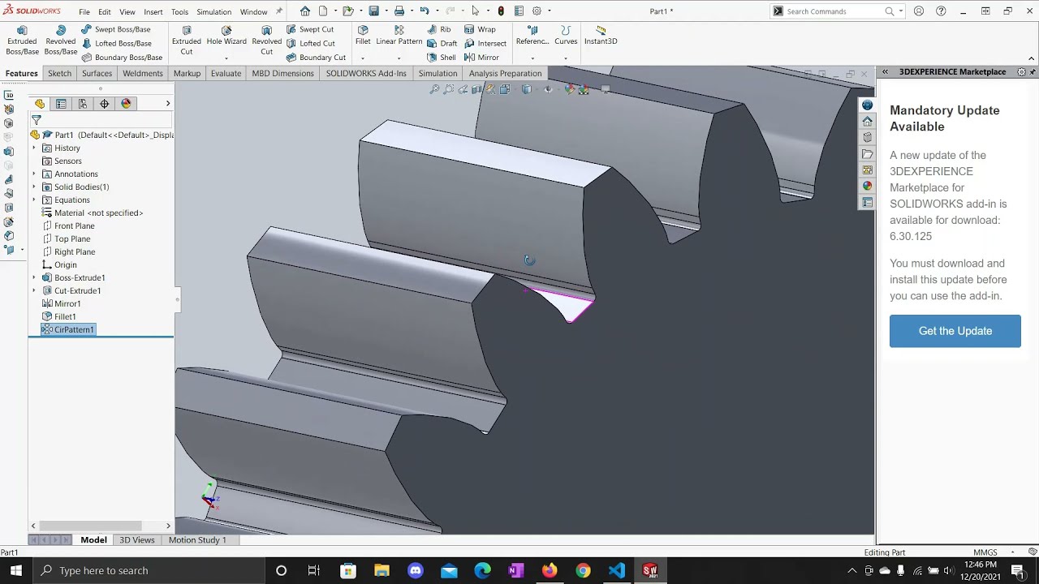Toggle Instant3D mode

(601, 36)
